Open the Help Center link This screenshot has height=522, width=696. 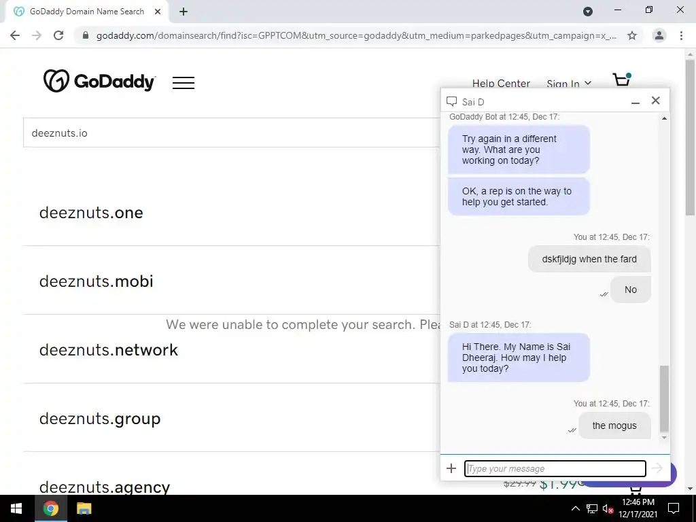point(501,84)
